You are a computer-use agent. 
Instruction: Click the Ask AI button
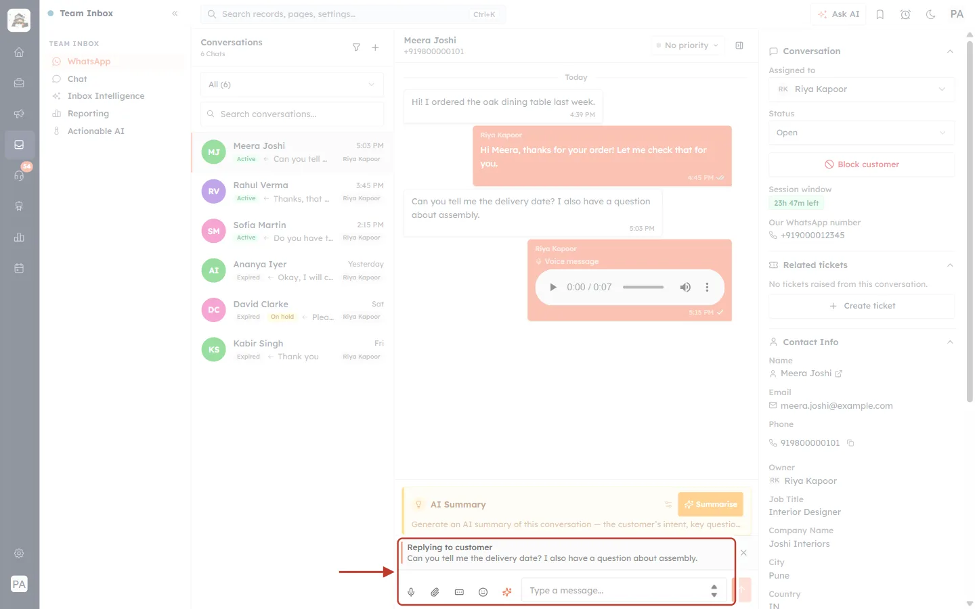click(838, 14)
